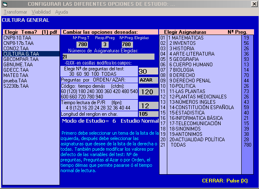Viewport: 259px width, 189px height.
Task: Click the window icon in the title bar
Action: click(x=5, y=4)
